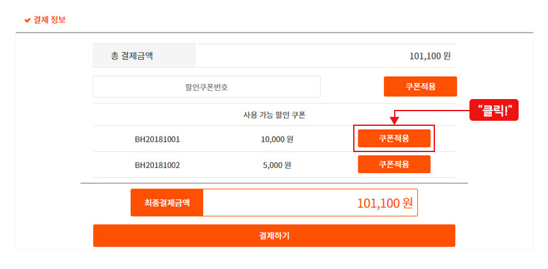Apply coupon BH20181002 with its 쿠폰적용 button
The height and width of the screenshot is (269, 548).
pyautogui.click(x=394, y=164)
